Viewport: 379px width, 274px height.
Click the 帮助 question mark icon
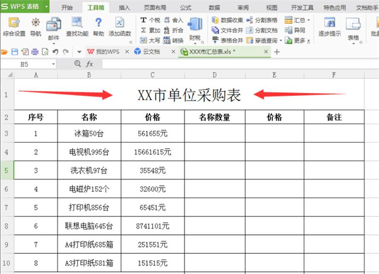pyautogui.click(x=99, y=23)
